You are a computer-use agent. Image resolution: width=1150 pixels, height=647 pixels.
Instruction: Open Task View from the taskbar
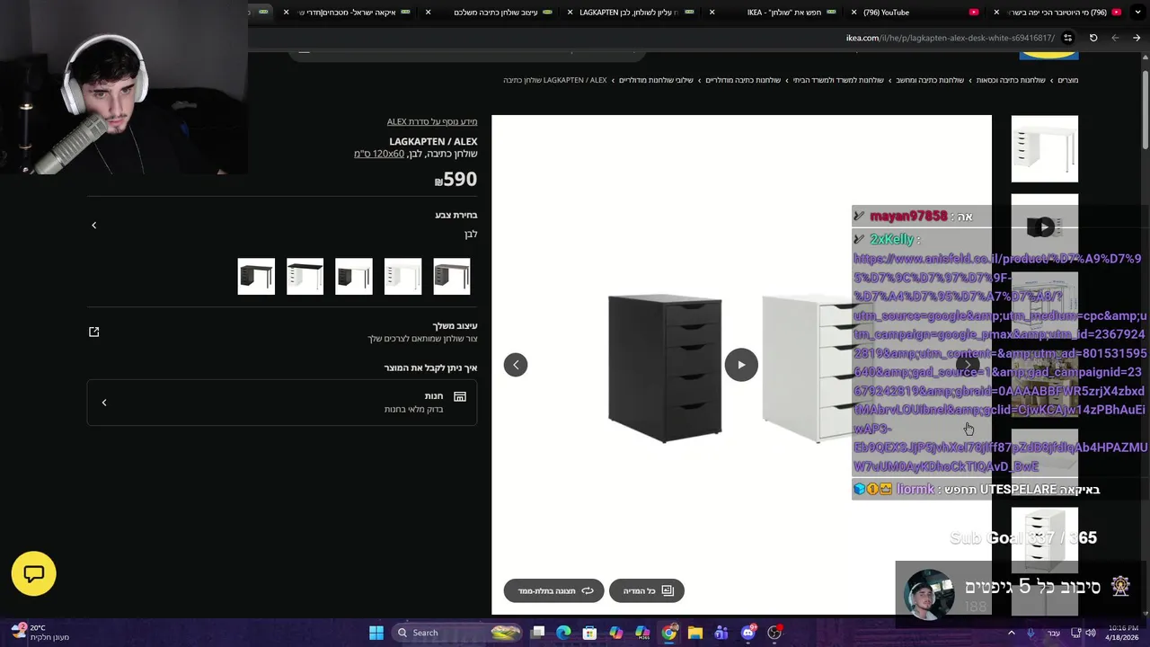click(x=537, y=633)
